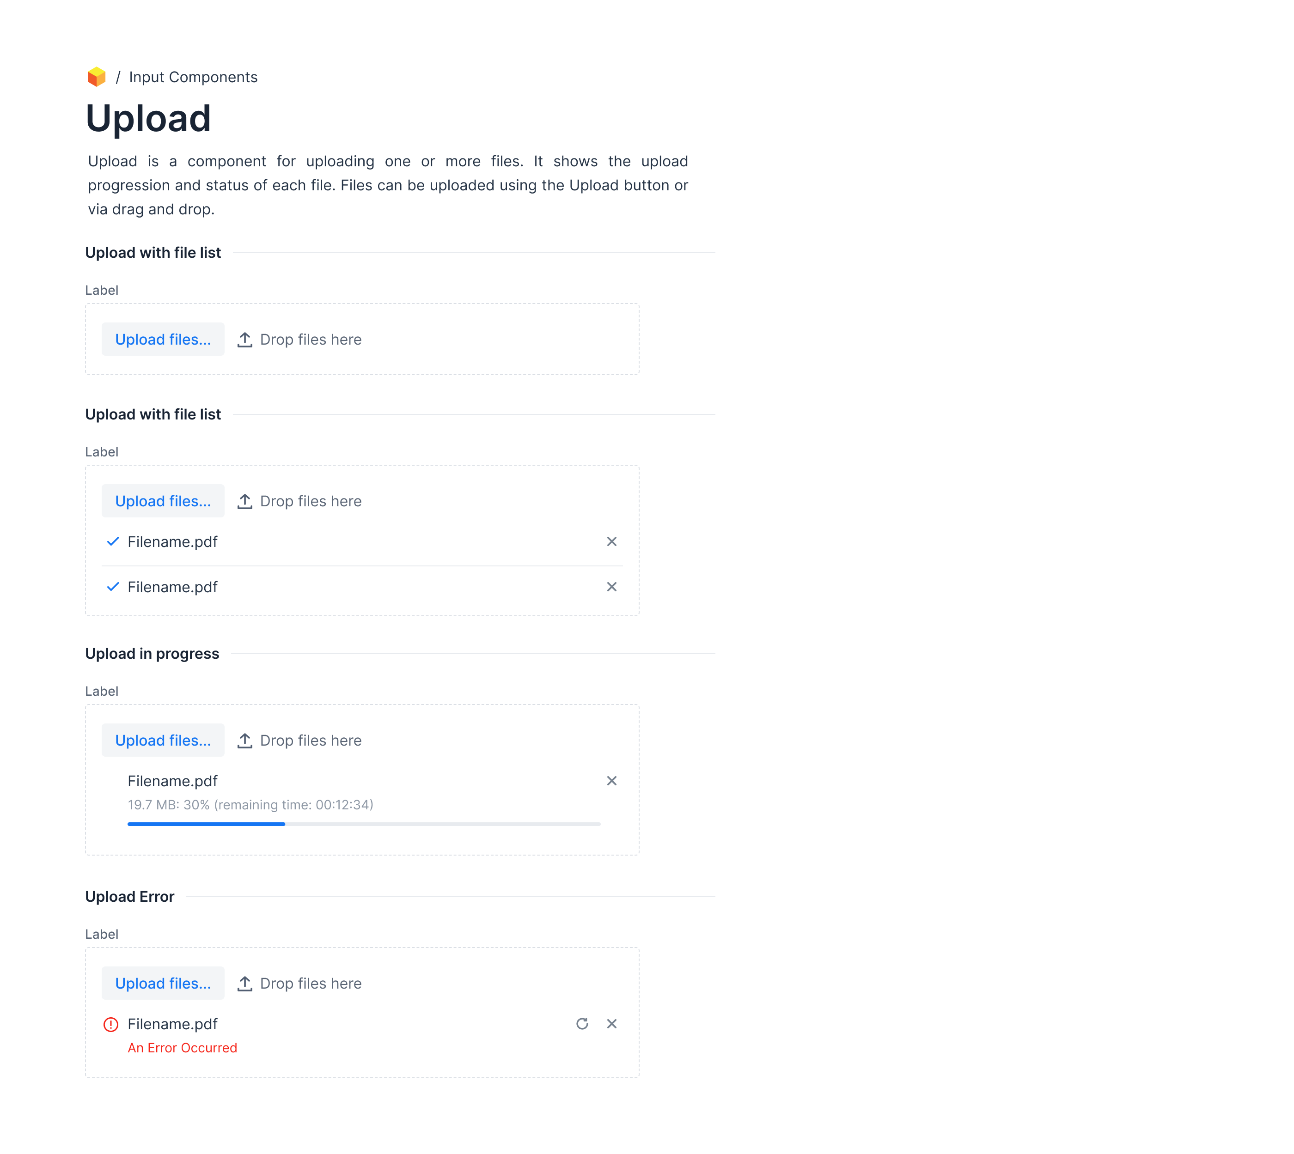Remove the failed Filename.pdf file
1294x1154 pixels.
tap(611, 1023)
